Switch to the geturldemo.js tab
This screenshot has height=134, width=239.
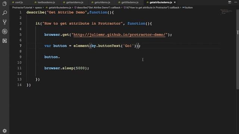101,2
